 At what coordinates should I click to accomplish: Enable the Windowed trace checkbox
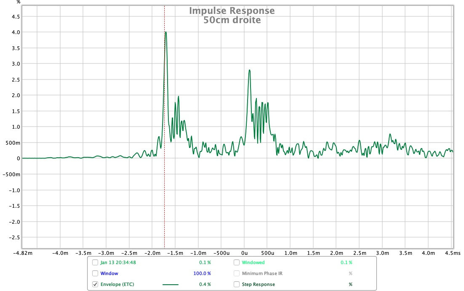[x=237, y=262]
